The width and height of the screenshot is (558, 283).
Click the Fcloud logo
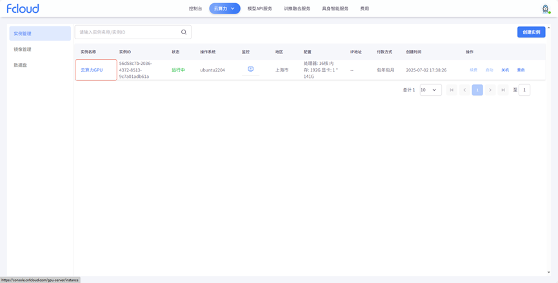(x=23, y=8)
